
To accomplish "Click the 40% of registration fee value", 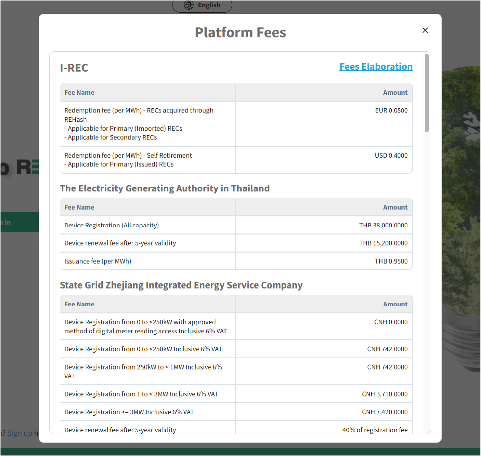I will pos(375,430).
